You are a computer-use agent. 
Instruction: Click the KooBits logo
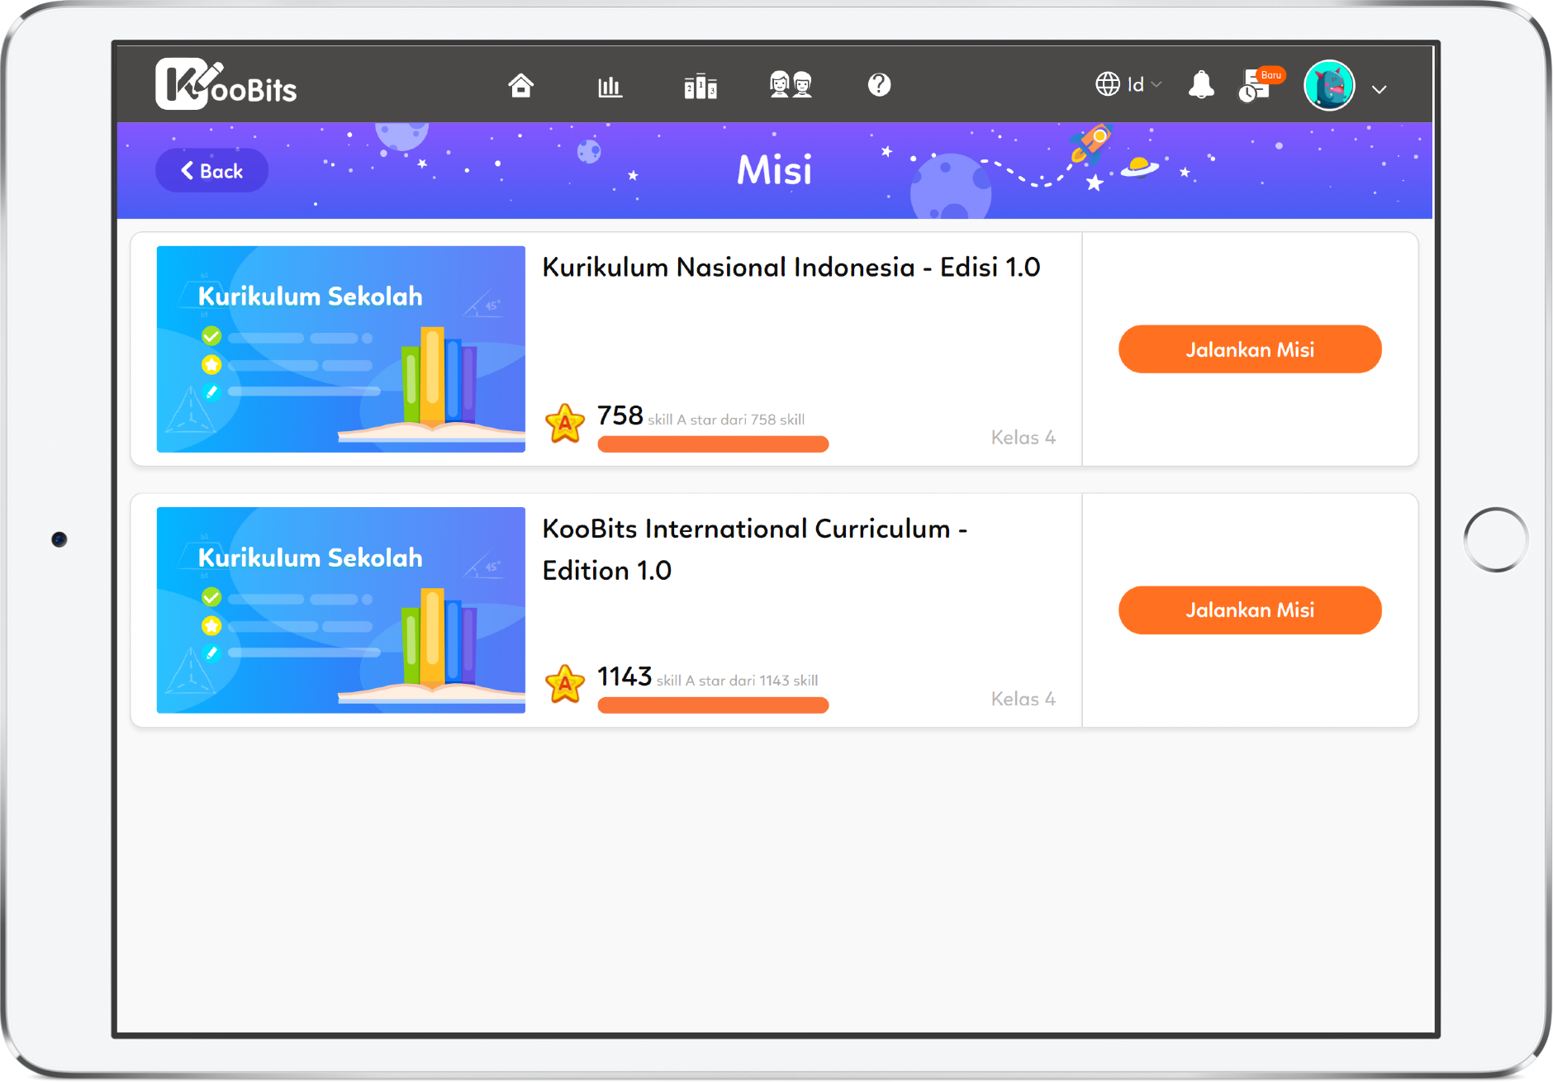tap(226, 84)
